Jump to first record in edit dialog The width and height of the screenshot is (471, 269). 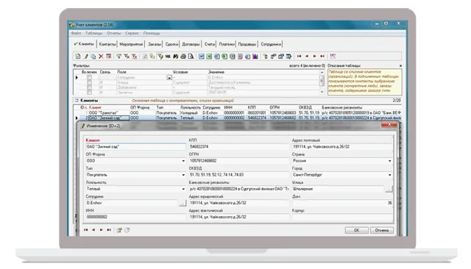coord(85,230)
